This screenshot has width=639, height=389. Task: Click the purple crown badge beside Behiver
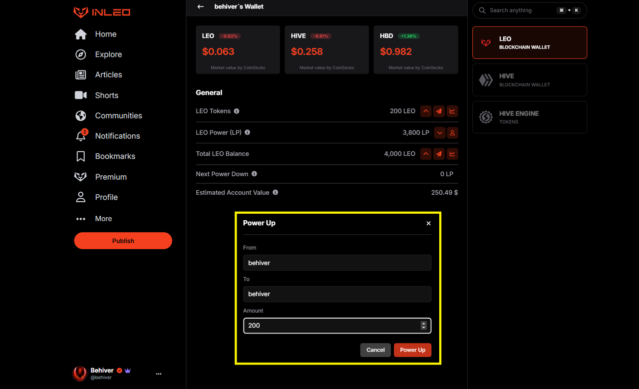[128, 371]
